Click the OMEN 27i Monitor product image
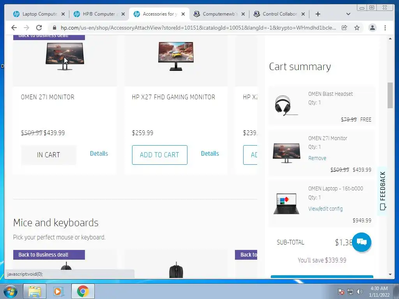Viewport: 399px width, 299px height. (65, 56)
